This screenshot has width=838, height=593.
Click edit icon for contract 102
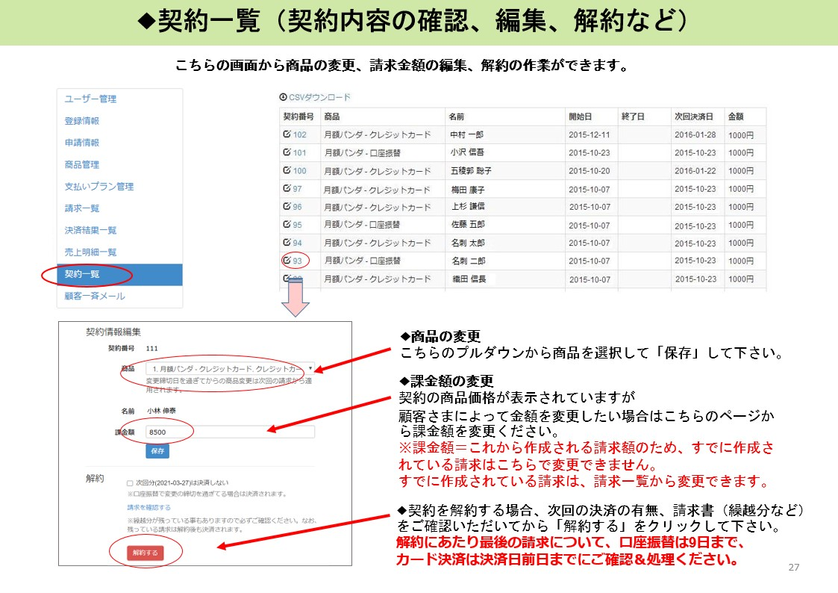pyautogui.click(x=287, y=134)
